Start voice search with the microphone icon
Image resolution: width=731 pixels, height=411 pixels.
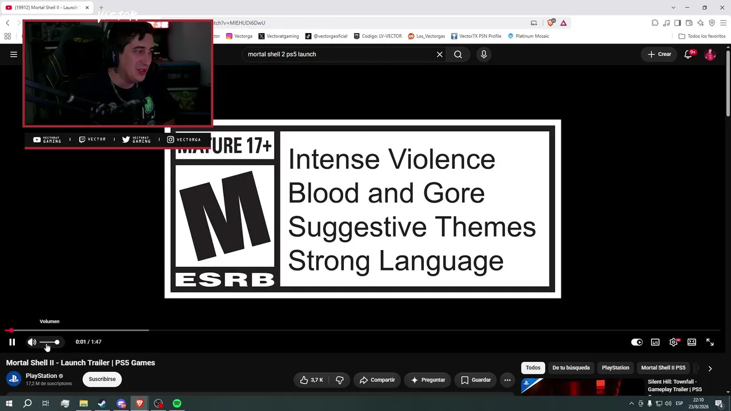click(x=484, y=54)
